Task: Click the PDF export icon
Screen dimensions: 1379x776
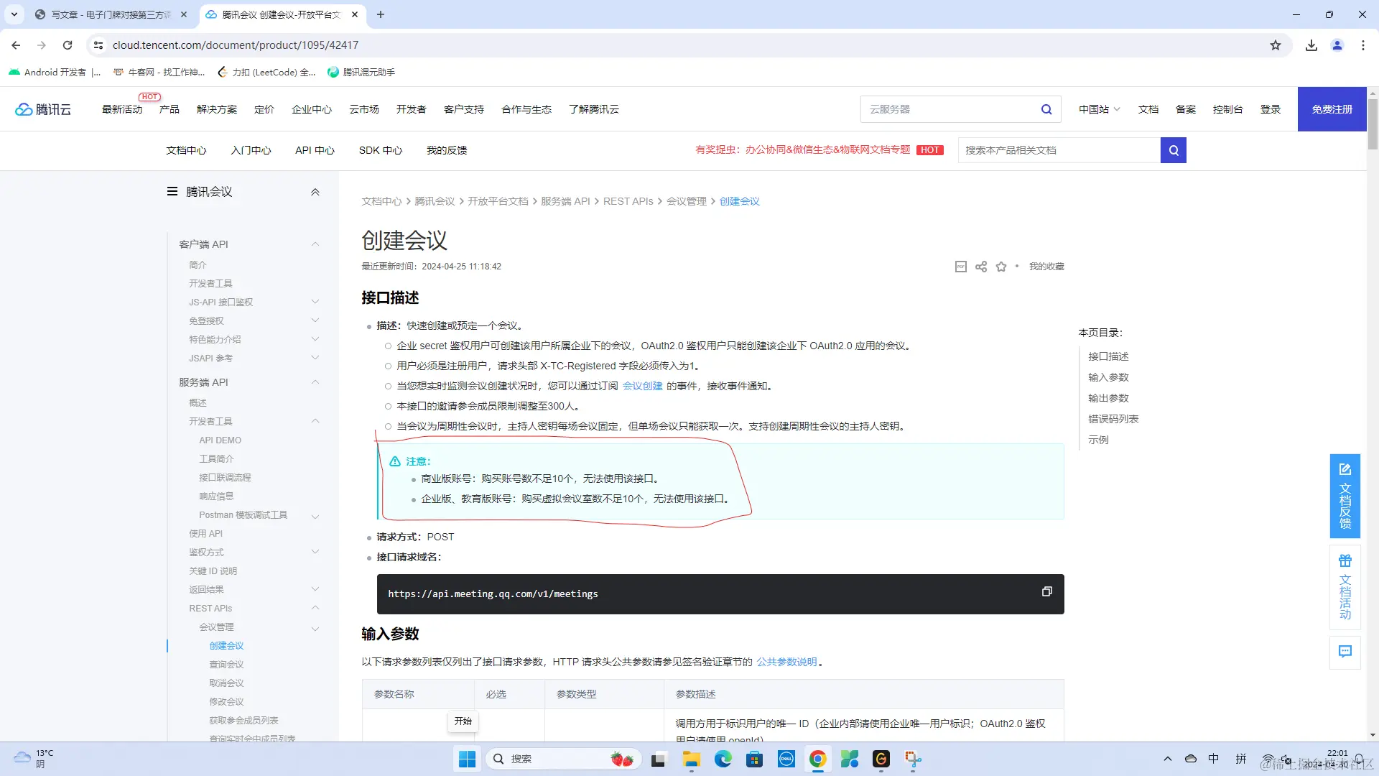Action: click(961, 267)
